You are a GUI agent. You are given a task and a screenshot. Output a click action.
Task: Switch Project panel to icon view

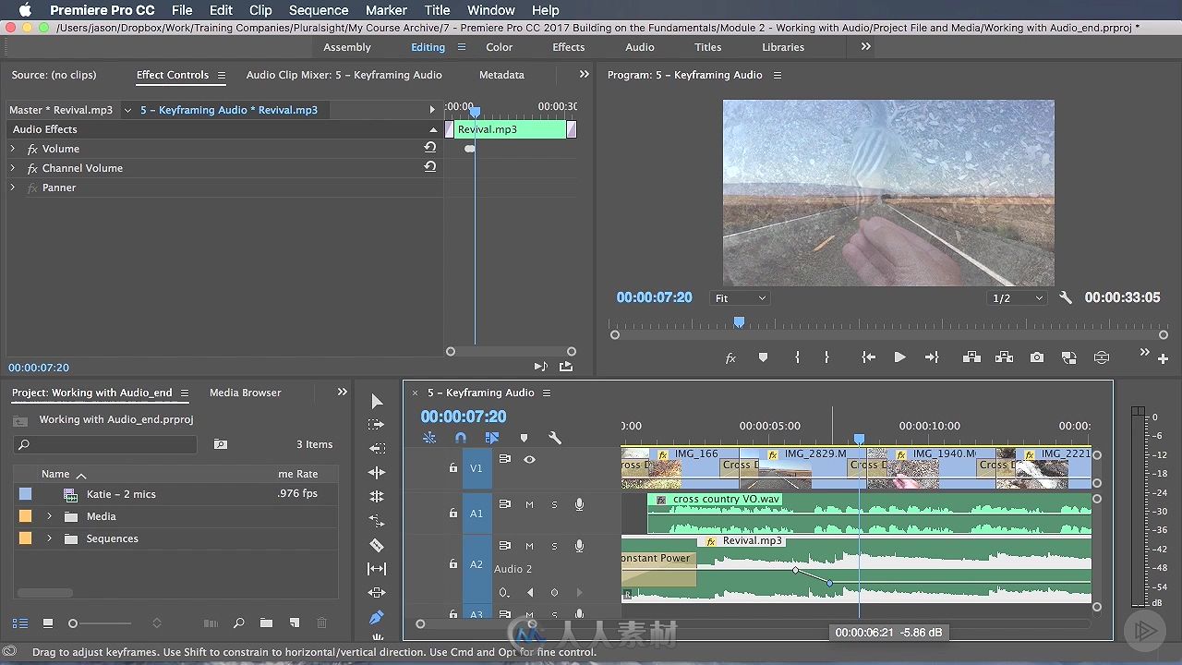(48, 623)
